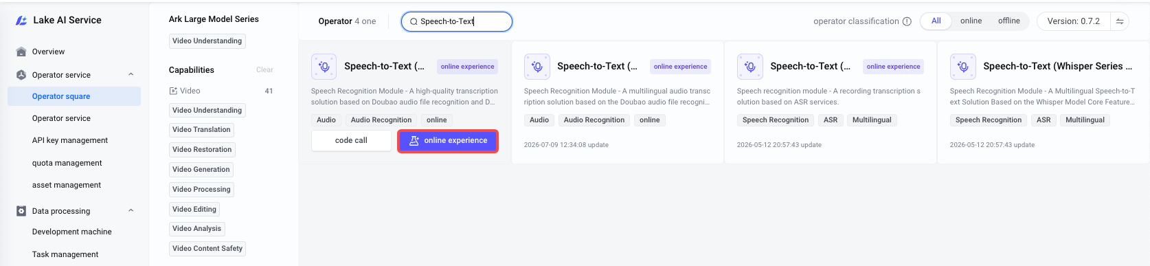Switch classification filter to online

971,21
